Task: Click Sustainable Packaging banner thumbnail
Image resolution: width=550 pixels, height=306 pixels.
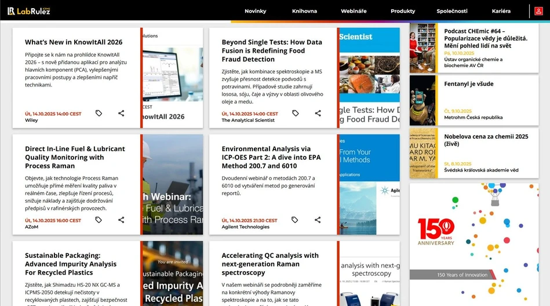Action: pyautogui.click(x=173, y=274)
